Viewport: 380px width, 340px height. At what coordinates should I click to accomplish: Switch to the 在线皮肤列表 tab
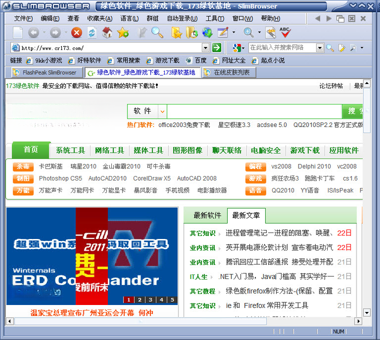229,72
